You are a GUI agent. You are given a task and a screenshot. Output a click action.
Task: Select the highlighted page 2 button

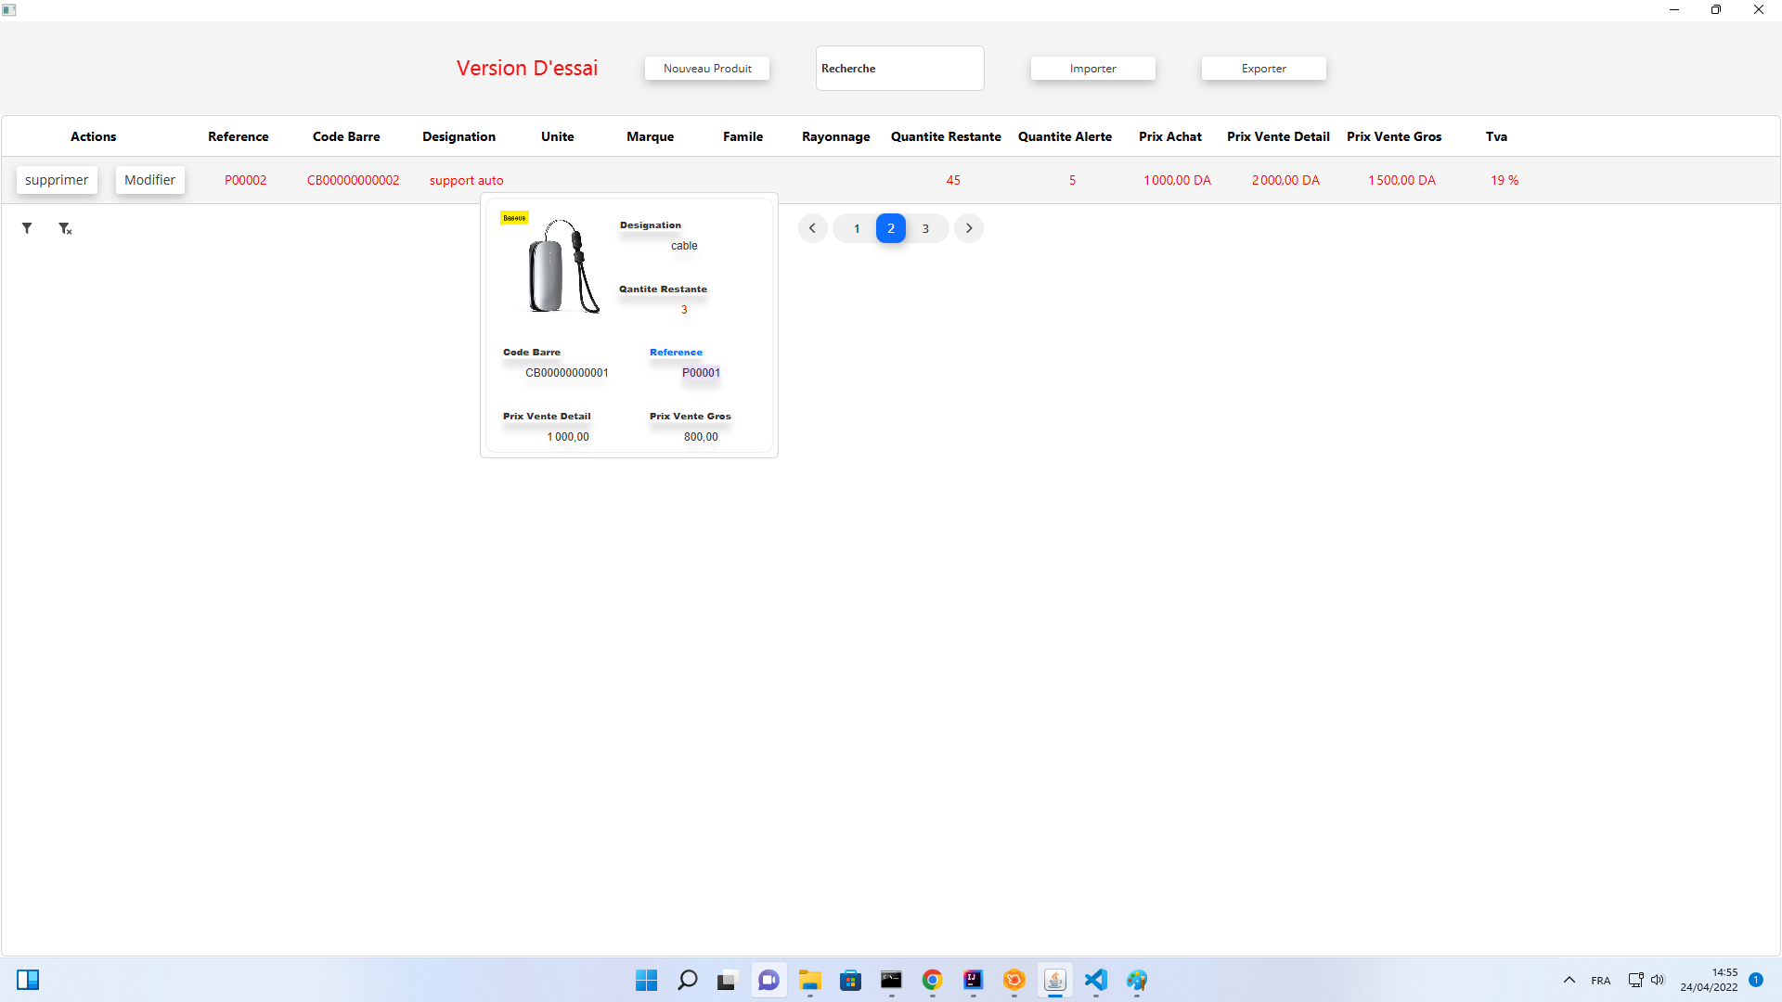click(890, 228)
